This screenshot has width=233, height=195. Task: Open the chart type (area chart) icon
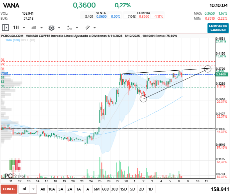(x=34, y=27)
